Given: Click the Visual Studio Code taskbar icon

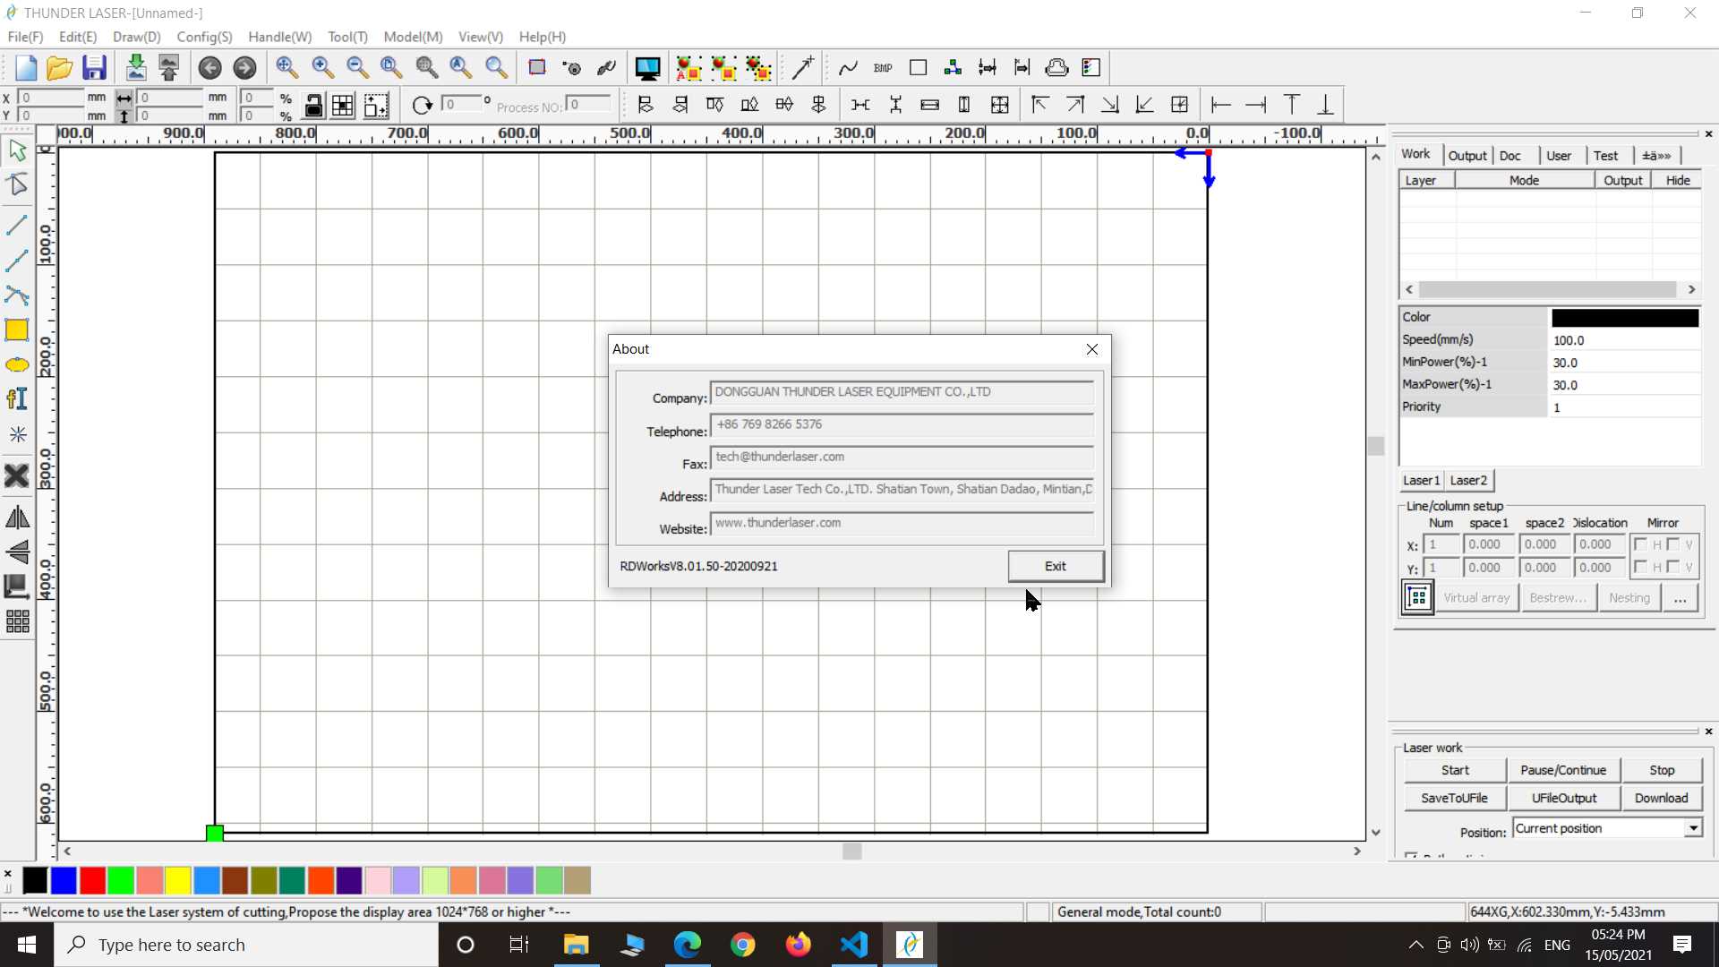Looking at the screenshot, I should click(854, 945).
